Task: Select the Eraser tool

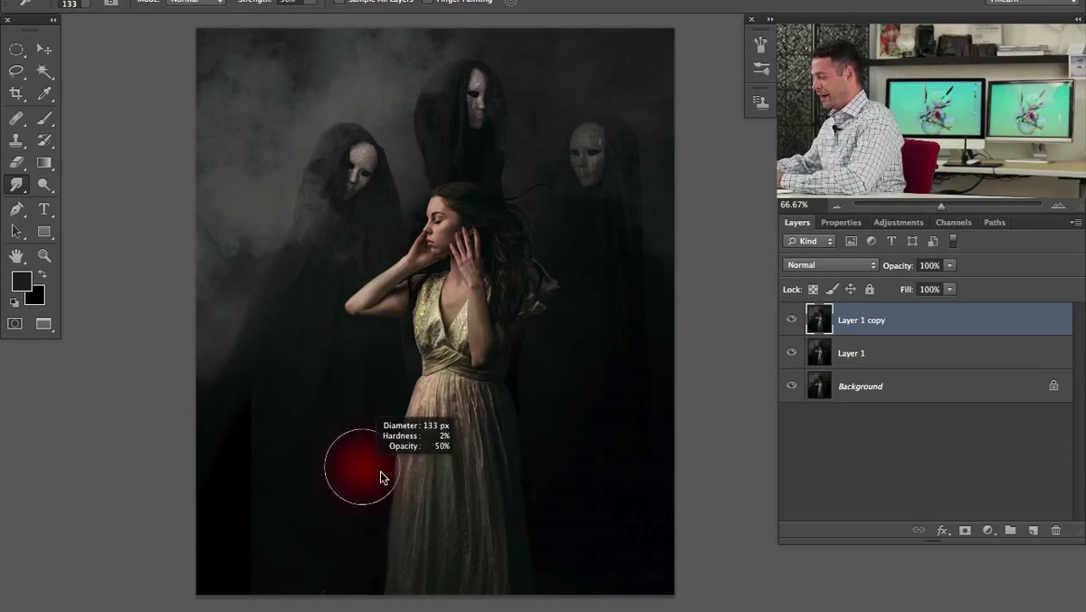Action: click(16, 162)
